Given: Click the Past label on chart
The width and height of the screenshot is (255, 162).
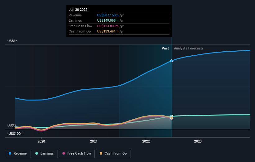Looking at the screenshot, I should [x=165, y=48].
